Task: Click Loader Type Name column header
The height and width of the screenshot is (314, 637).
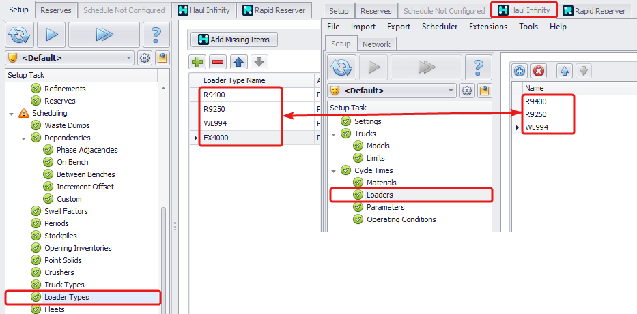Action: coord(257,80)
